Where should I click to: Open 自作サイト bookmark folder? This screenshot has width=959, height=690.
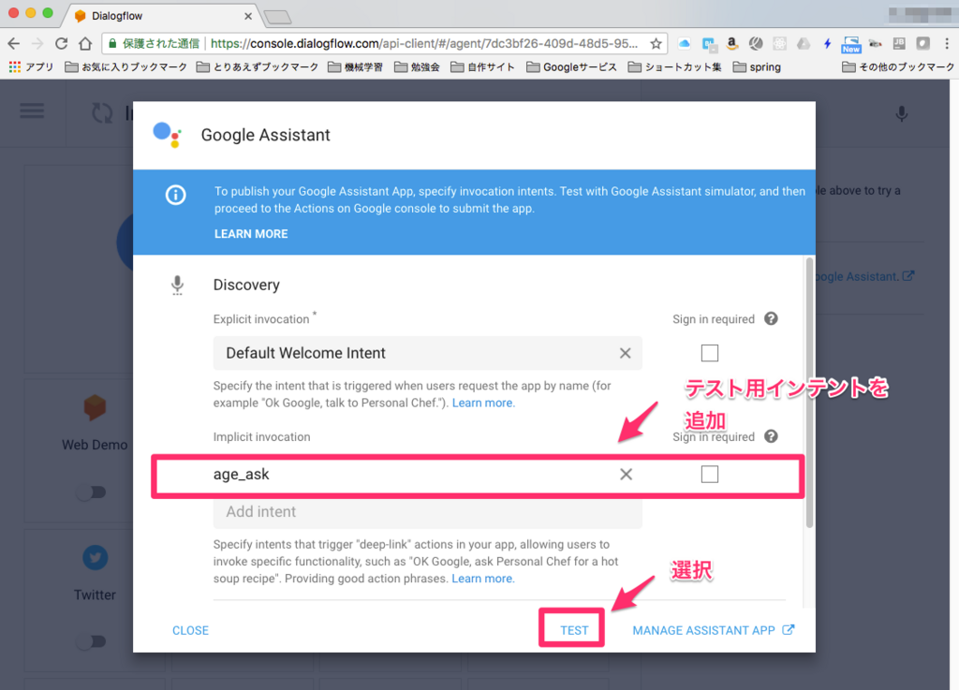point(482,66)
